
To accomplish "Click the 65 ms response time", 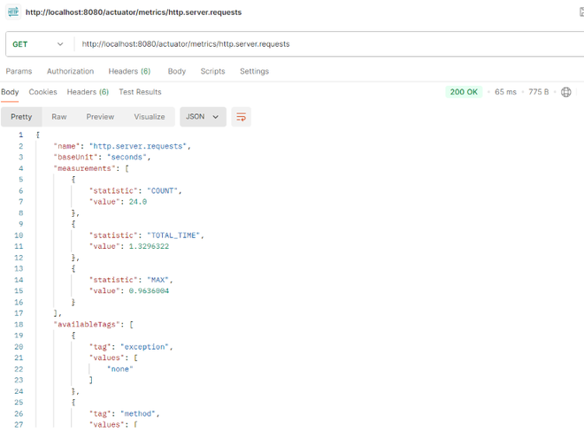I will coord(505,92).
